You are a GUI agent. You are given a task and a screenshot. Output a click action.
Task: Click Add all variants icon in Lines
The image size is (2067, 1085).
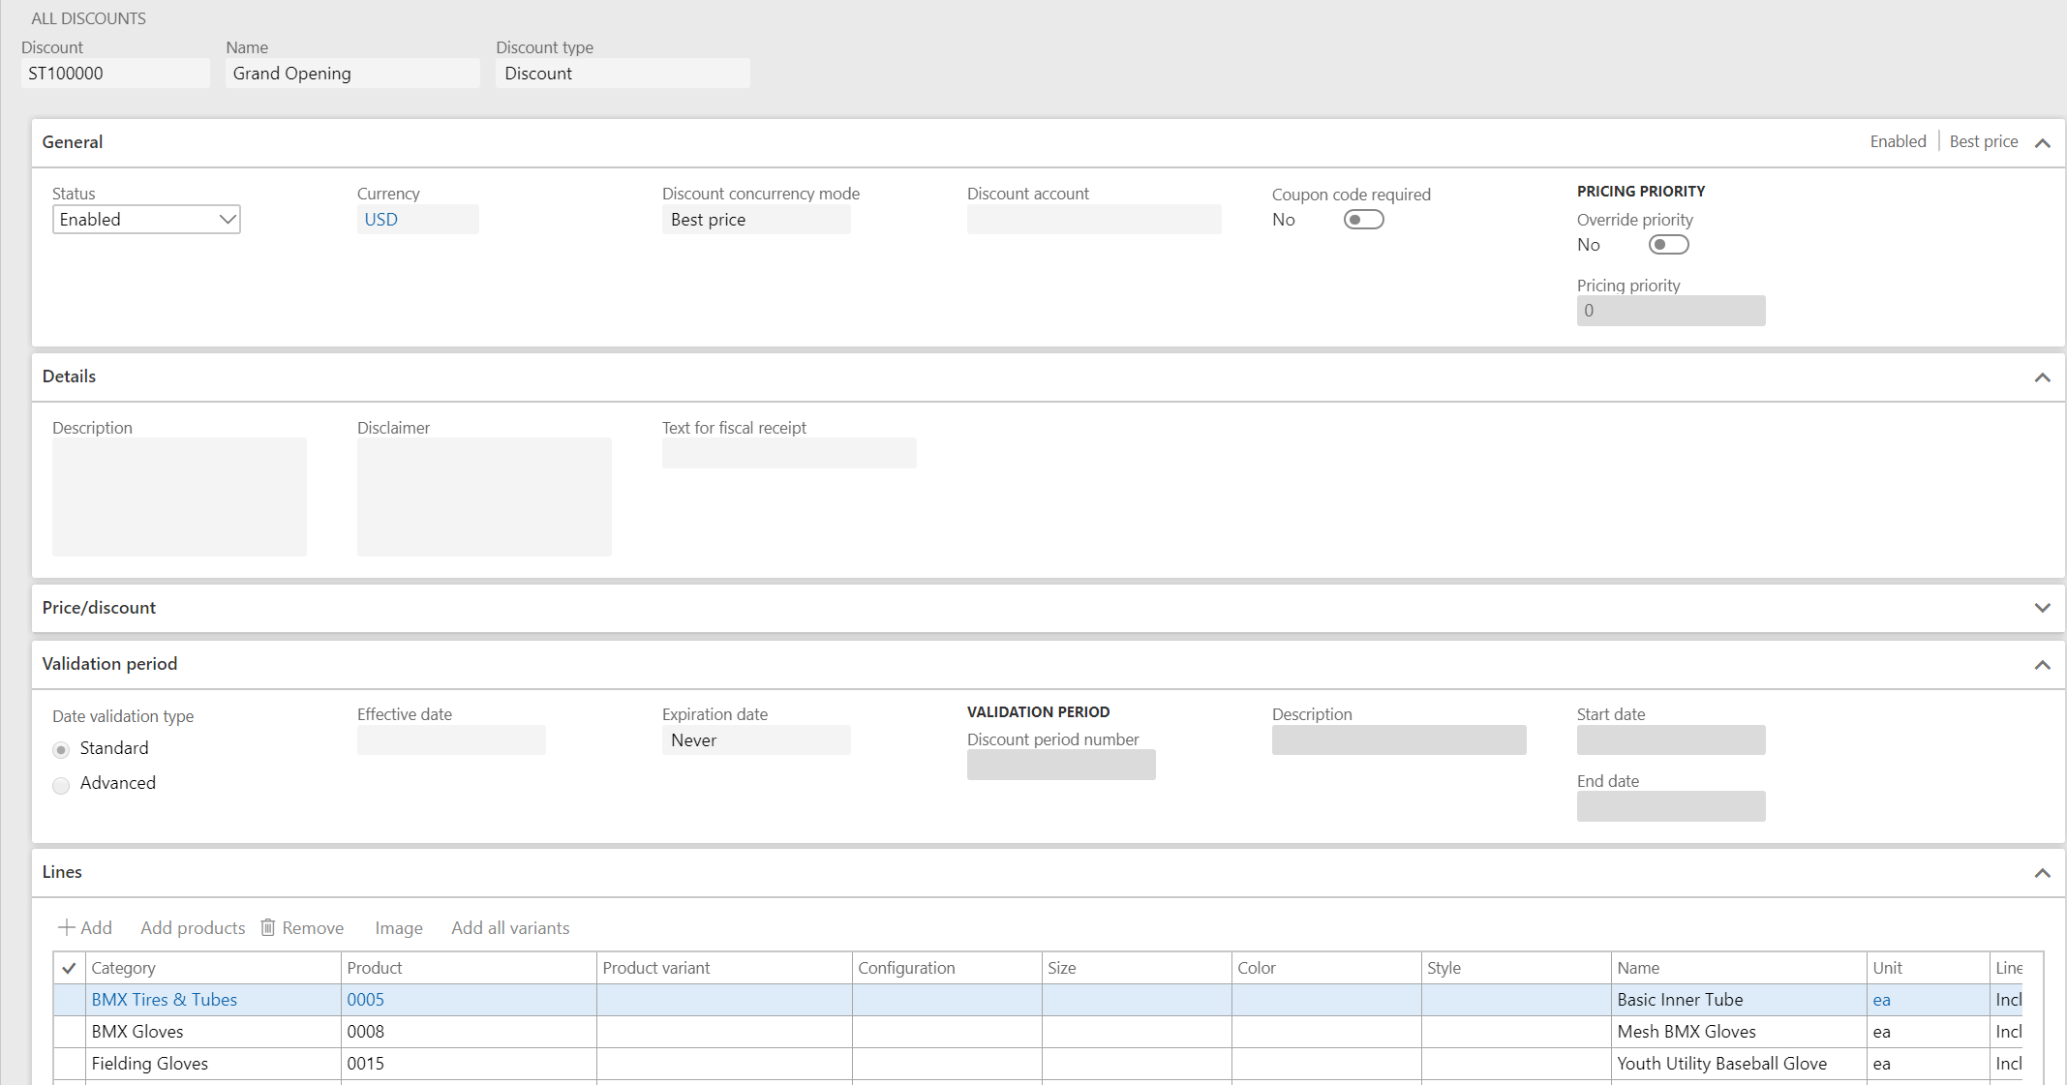pos(510,926)
